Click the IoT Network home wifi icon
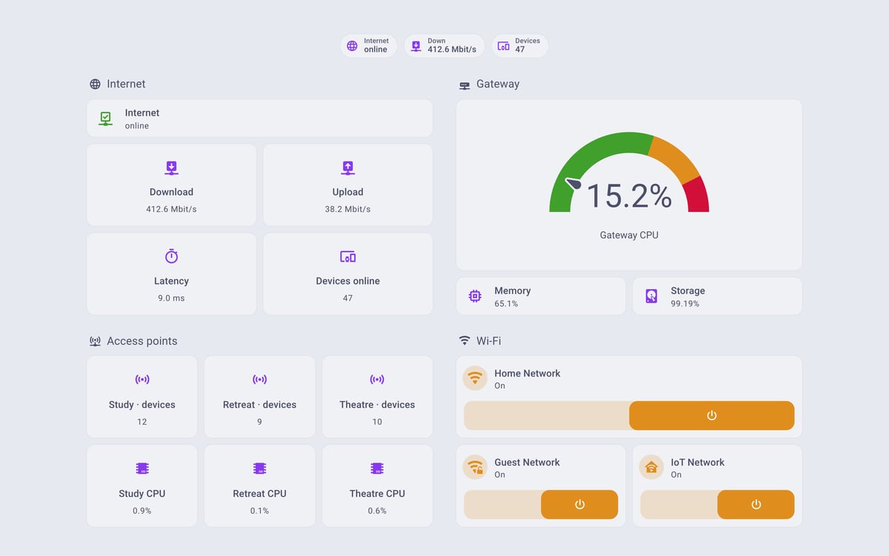 tap(651, 467)
